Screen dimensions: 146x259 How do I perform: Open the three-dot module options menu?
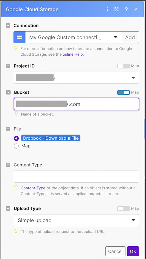pos(107,9)
